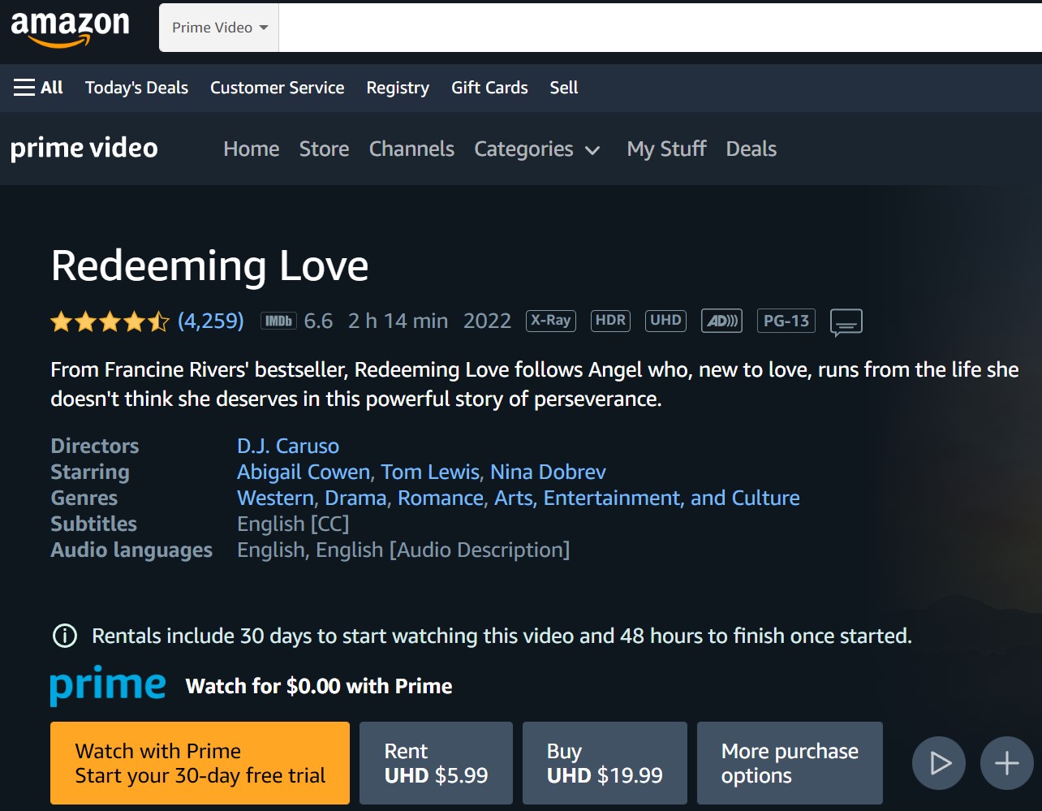Click the audio description AD icon
This screenshot has width=1042, height=811.
coord(721,321)
